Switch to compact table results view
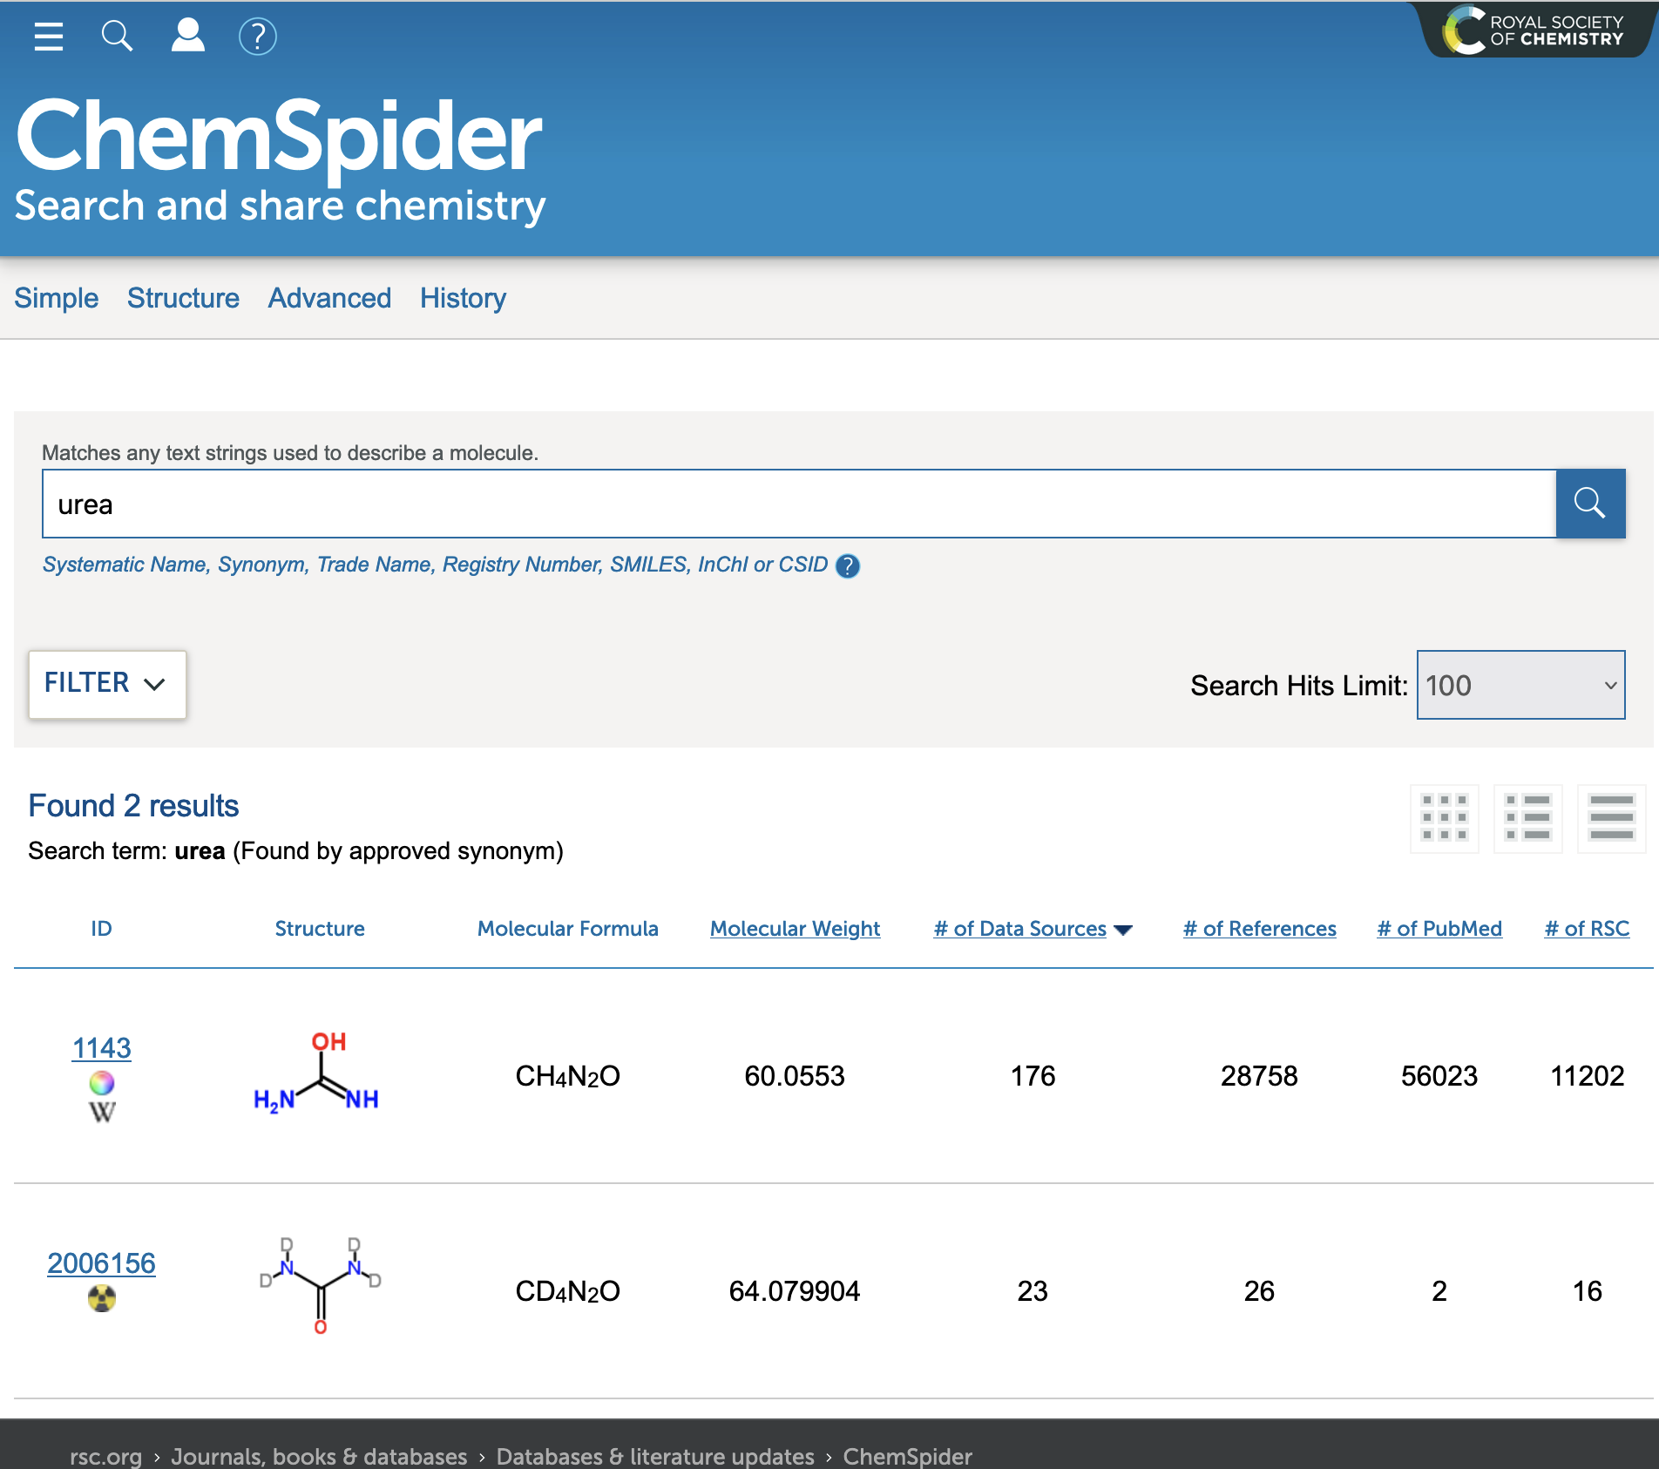This screenshot has width=1659, height=1469. (1611, 817)
